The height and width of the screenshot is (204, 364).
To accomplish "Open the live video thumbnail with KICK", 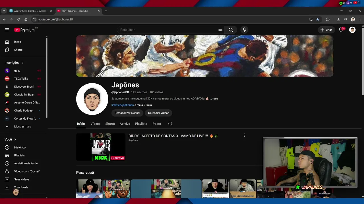I will (x=101, y=147).
